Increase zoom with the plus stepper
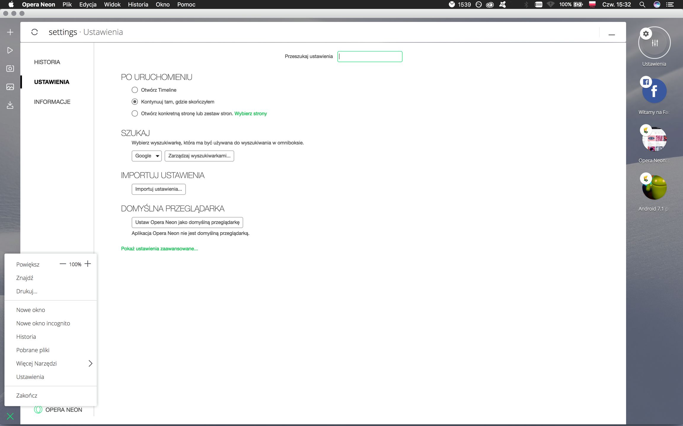The image size is (683, 426). [88, 264]
